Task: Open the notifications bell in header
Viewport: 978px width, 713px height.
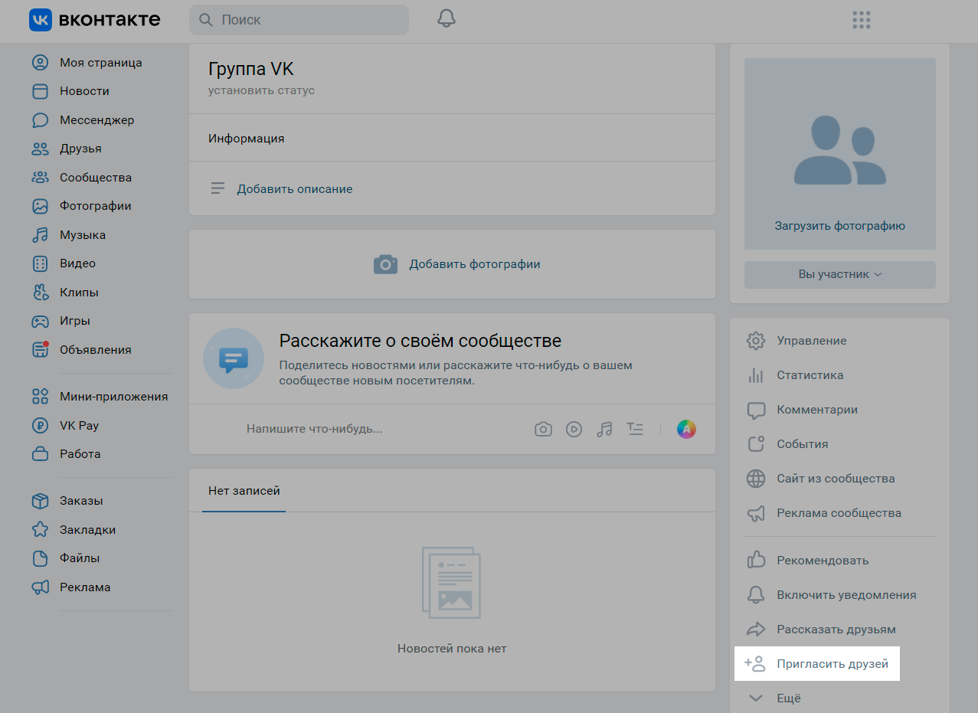Action: (x=446, y=19)
